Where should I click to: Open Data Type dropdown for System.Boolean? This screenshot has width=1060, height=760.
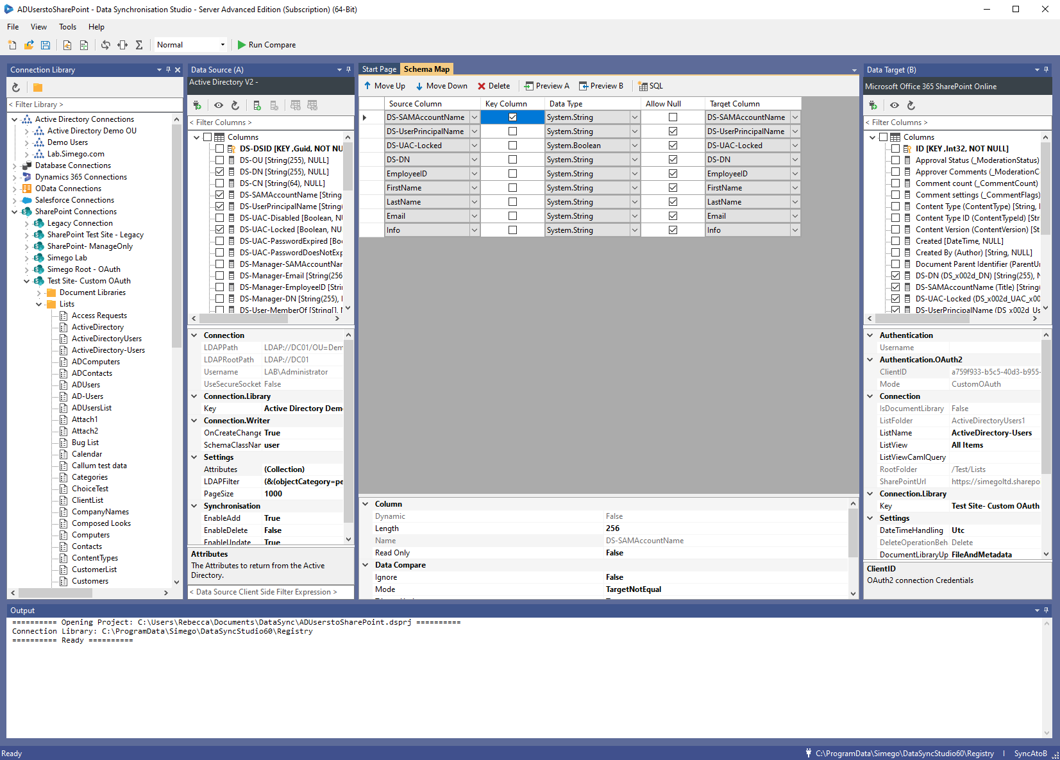635,146
